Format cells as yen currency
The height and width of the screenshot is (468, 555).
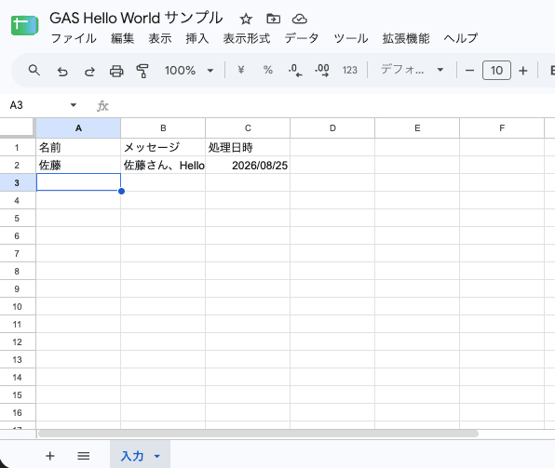coord(241,70)
